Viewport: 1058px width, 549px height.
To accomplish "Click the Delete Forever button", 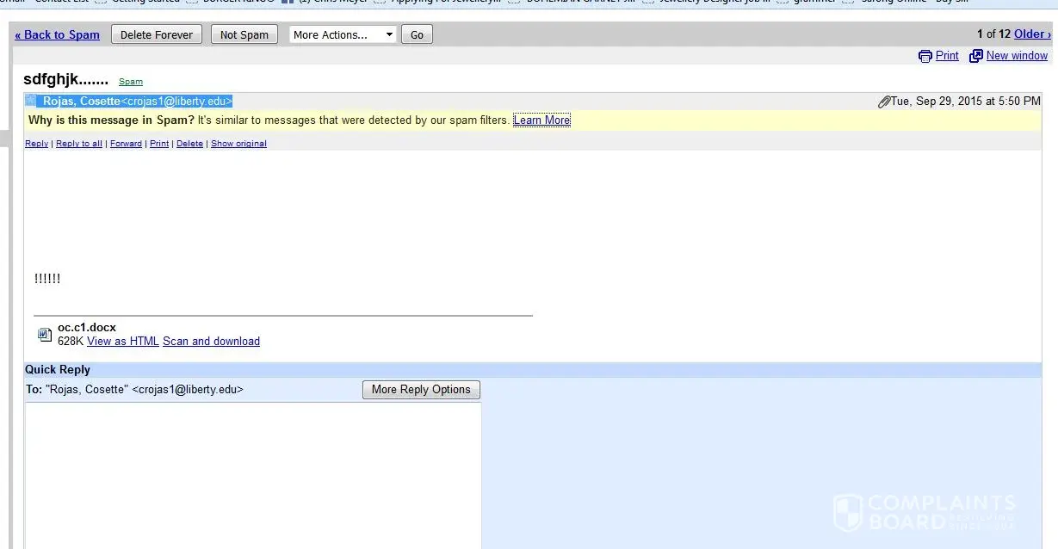I will (x=157, y=34).
